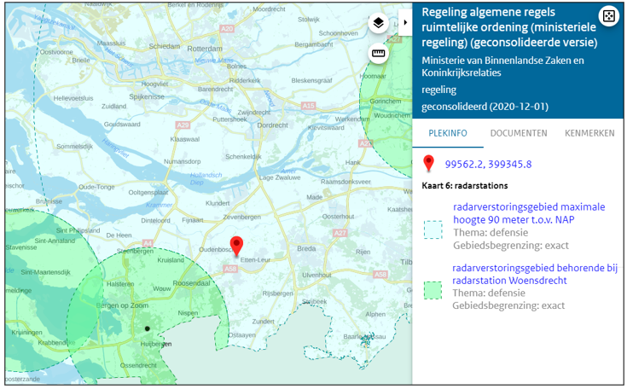
Task: Click the Zundert label on the map
Action: [263, 322]
